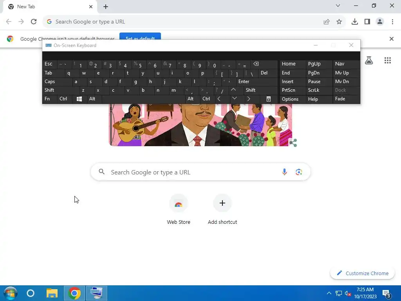Click the Del key on On-Screen Keyboard
Viewport: 401px width, 301px height.
tap(268, 73)
